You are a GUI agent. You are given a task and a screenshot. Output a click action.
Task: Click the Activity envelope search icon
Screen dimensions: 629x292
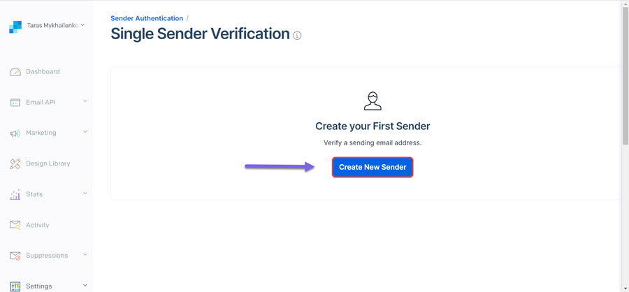pos(15,225)
